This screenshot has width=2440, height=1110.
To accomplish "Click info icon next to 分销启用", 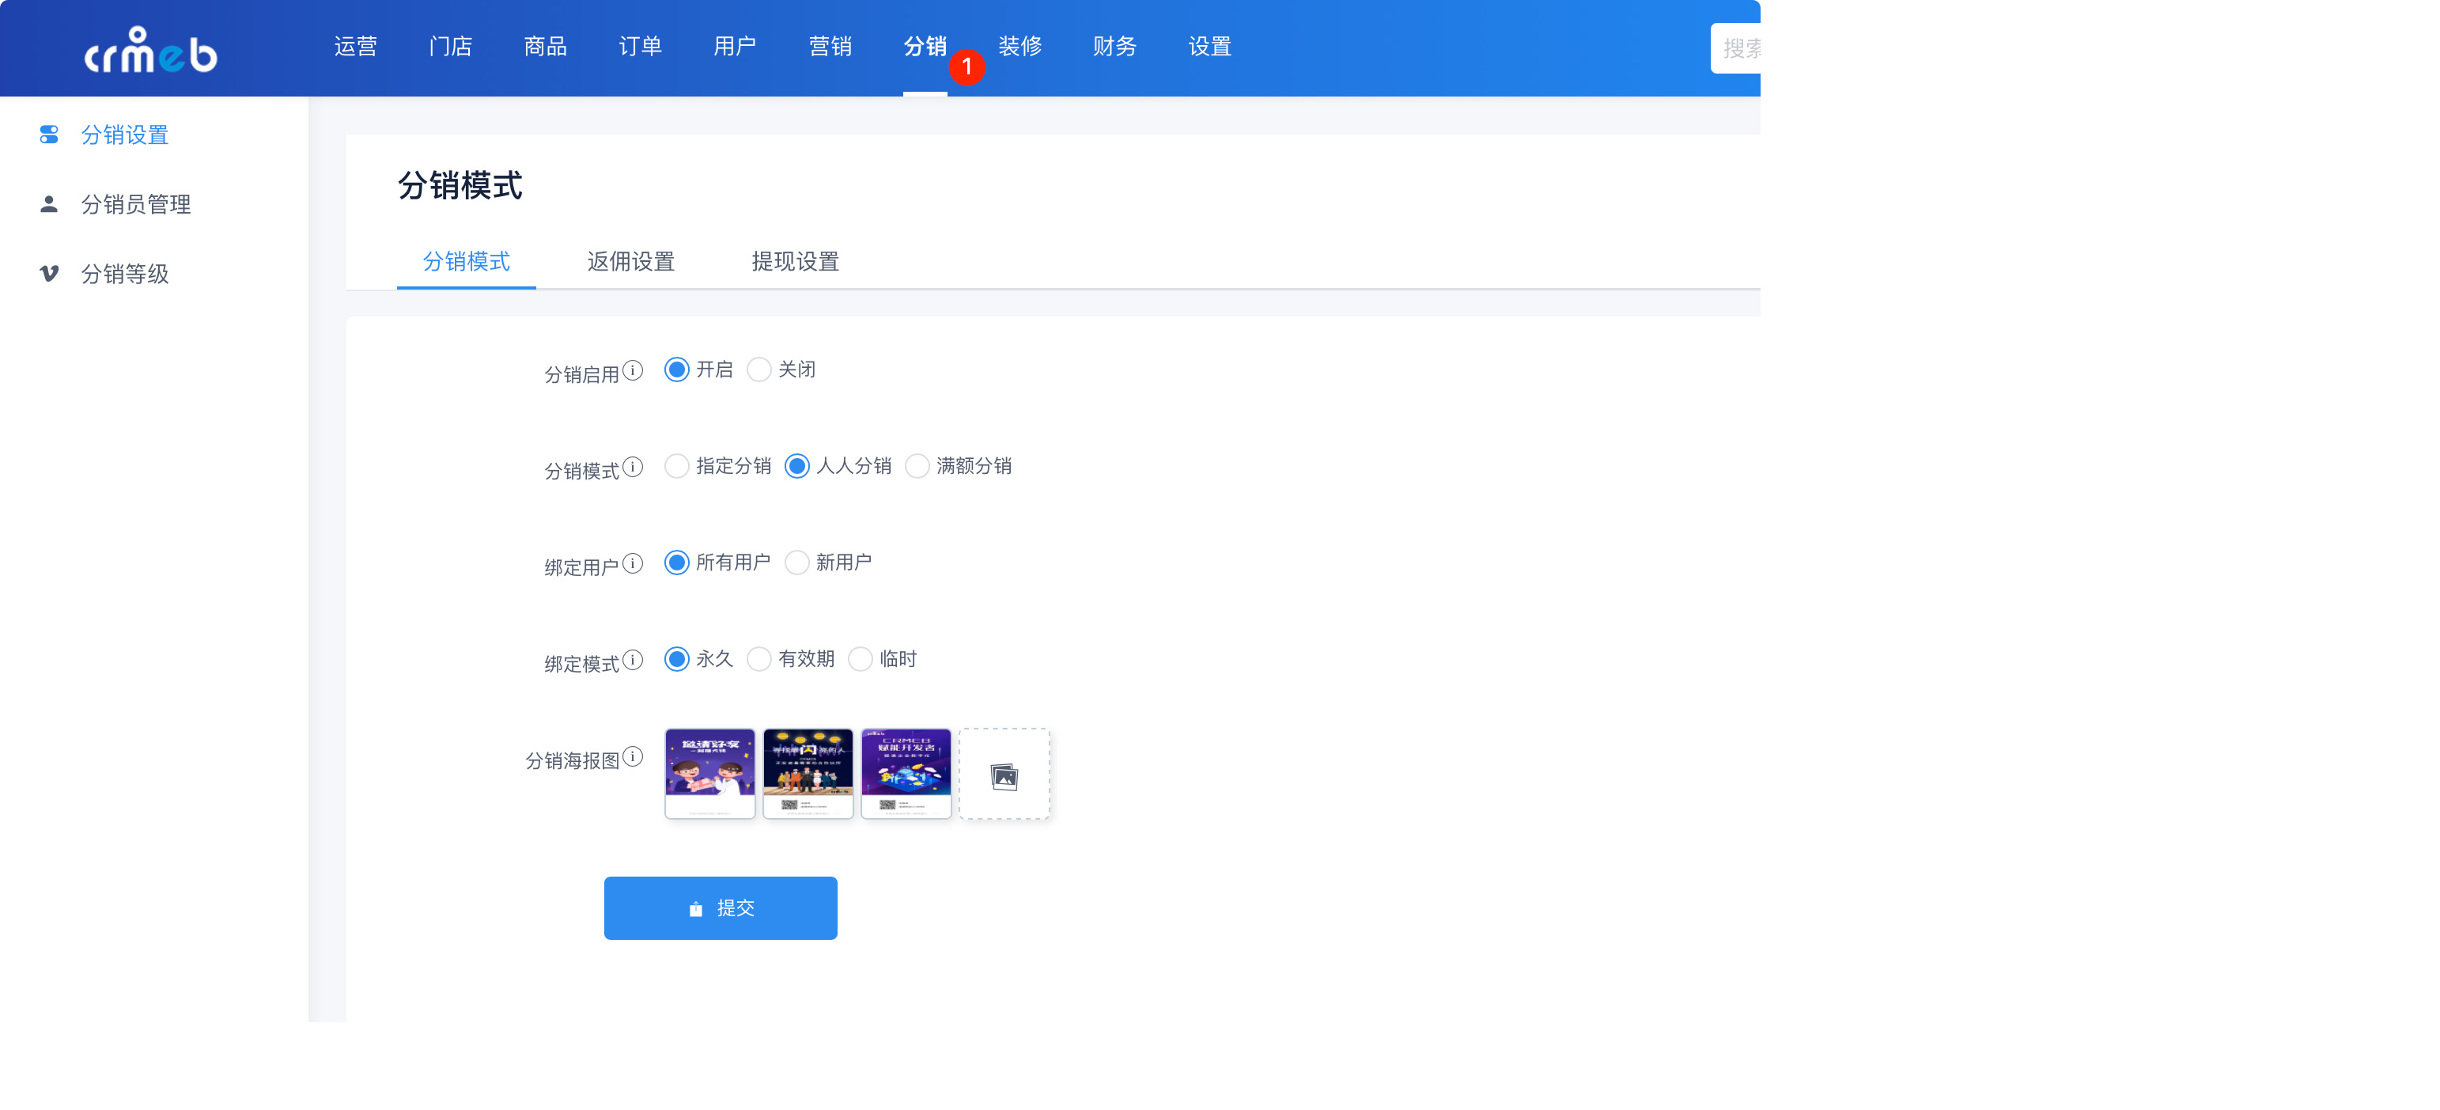I will pyautogui.click(x=633, y=370).
